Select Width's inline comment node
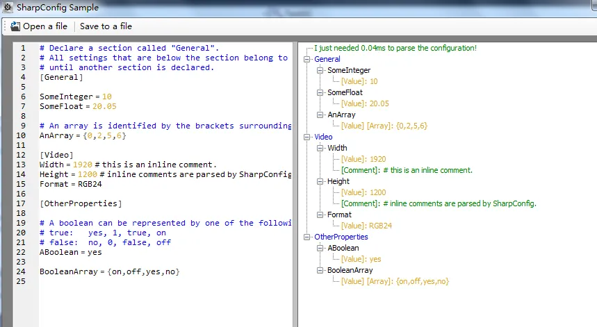The height and width of the screenshot is (327, 597). click(x=407, y=170)
